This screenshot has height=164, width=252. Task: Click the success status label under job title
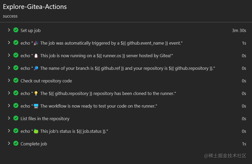click(x=10, y=16)
